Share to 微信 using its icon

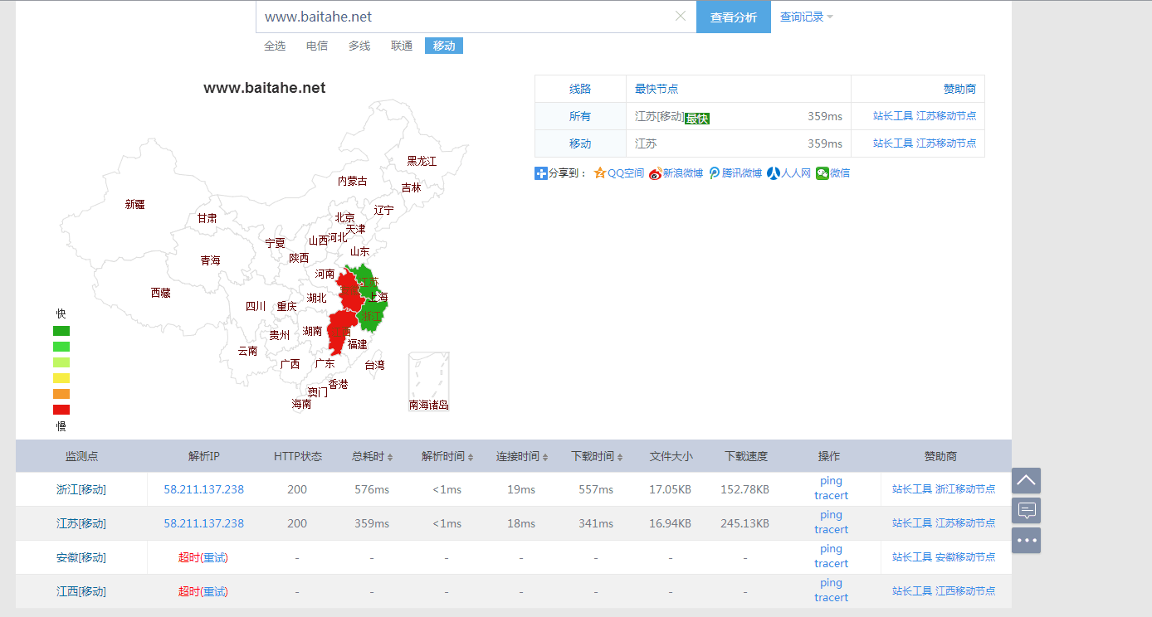click(x=822, y=173)
